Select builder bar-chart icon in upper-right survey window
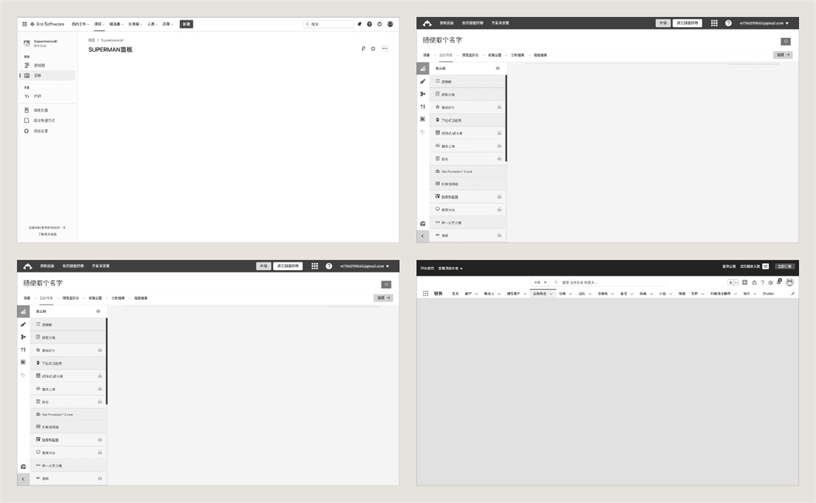This screenshot has height=503, width=816. pos(423,69)
